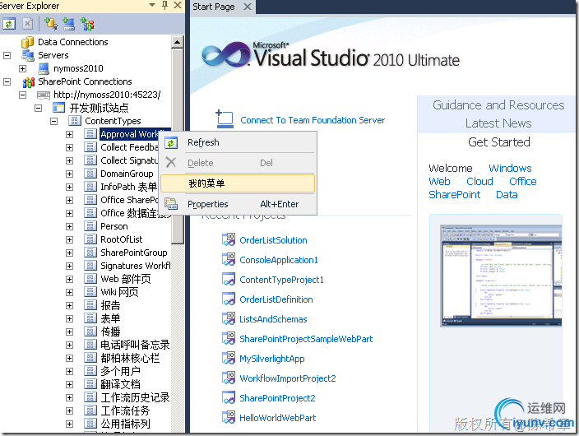Expand the nymoss2010 server node

pos(22,69)
